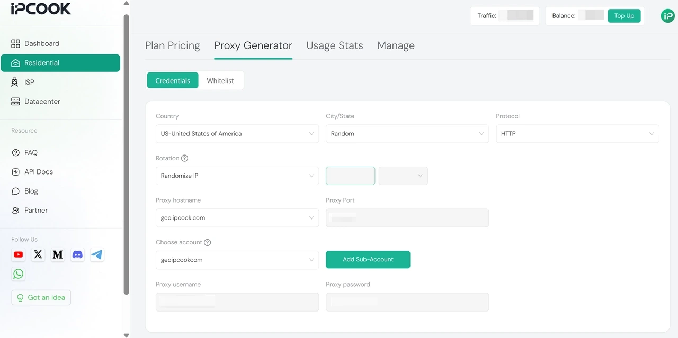Viewport: 678px width, 338px height.
Task: Click the Partner people icon
Action: (15, 210)
